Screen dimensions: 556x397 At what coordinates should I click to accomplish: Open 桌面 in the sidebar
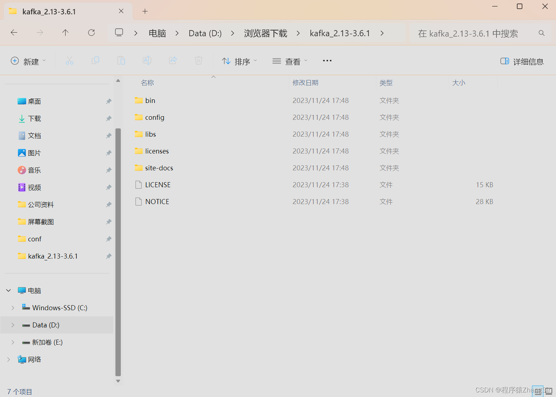34,101
